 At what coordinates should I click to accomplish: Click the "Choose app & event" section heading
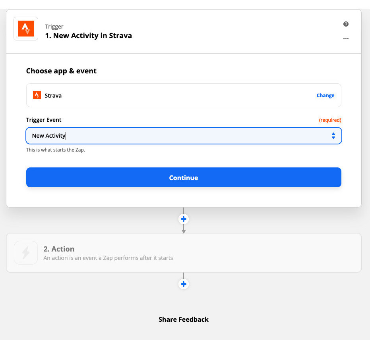tap(61, 71)
